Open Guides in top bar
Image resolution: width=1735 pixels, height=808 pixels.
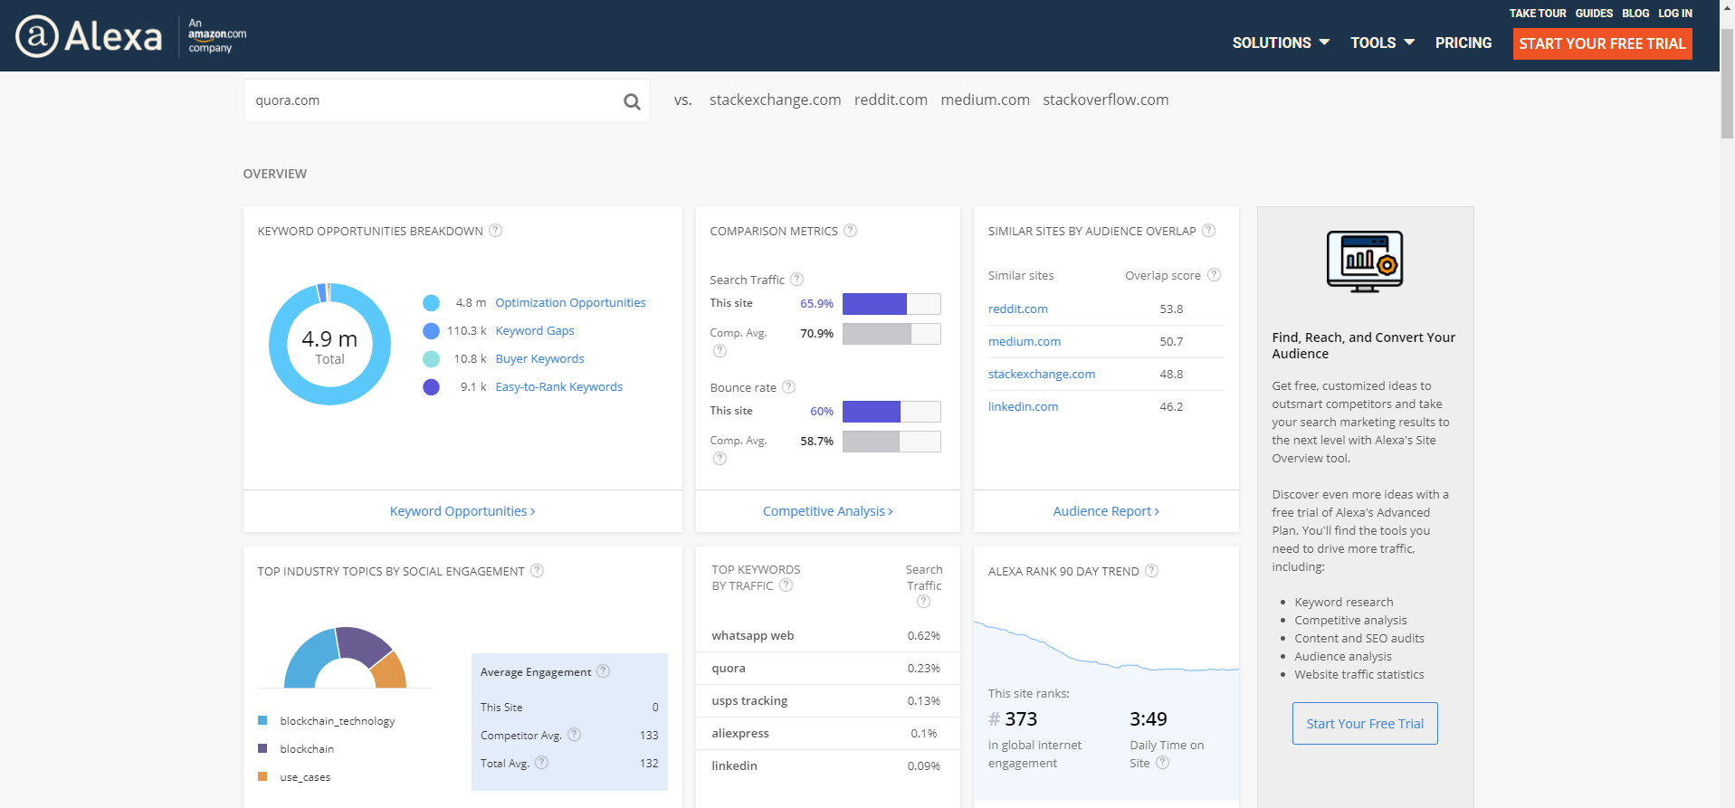click(x=1594, y=14)
